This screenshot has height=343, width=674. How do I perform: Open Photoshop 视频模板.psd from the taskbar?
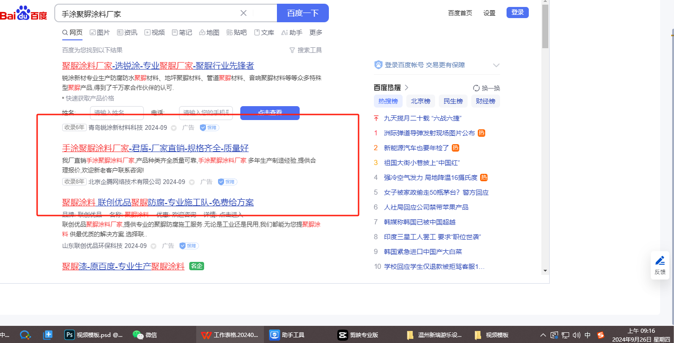(x=94, y=335)
